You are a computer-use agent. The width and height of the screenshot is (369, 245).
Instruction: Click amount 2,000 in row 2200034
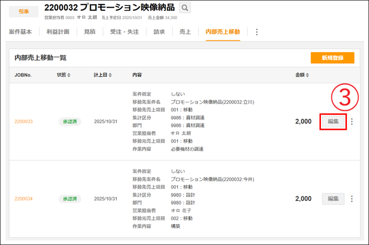tap(303, 199)
